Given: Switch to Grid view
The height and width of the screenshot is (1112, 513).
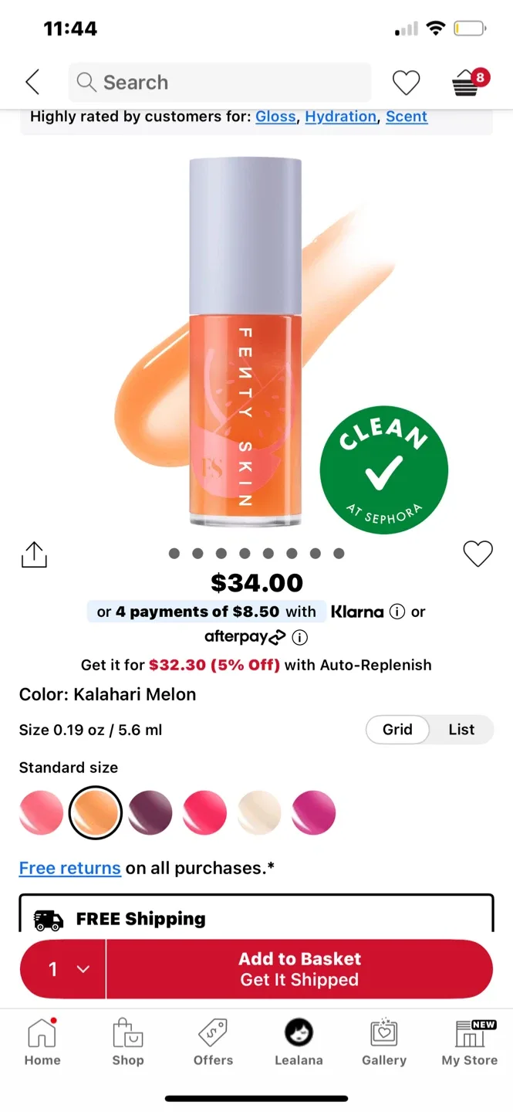Looking at the screenshot, I should point(397,729).
